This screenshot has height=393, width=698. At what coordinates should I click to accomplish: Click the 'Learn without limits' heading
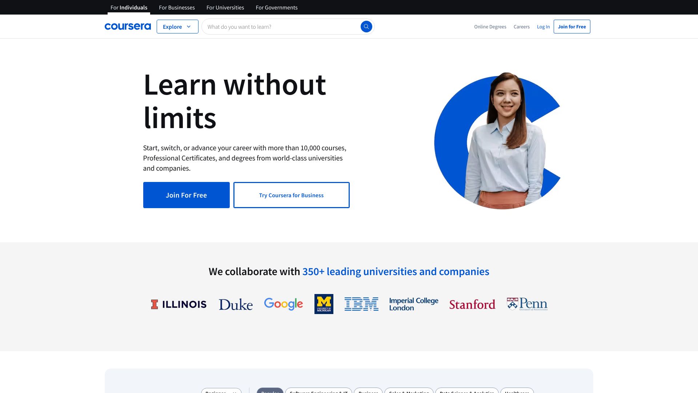[x=235, y=101]
